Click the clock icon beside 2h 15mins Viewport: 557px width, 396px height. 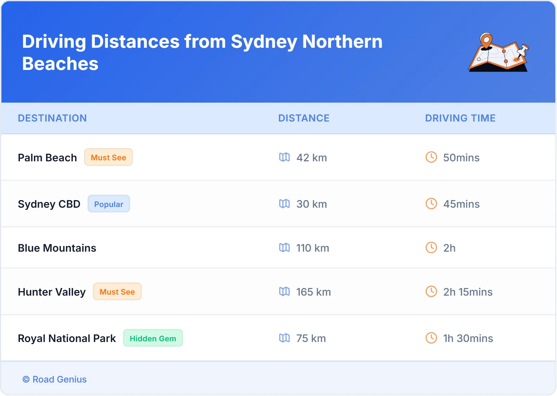tap(431, 291)
